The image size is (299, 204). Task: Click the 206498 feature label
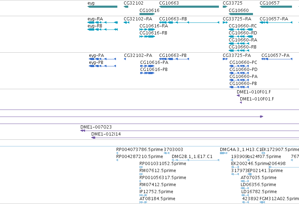[277, 164]
